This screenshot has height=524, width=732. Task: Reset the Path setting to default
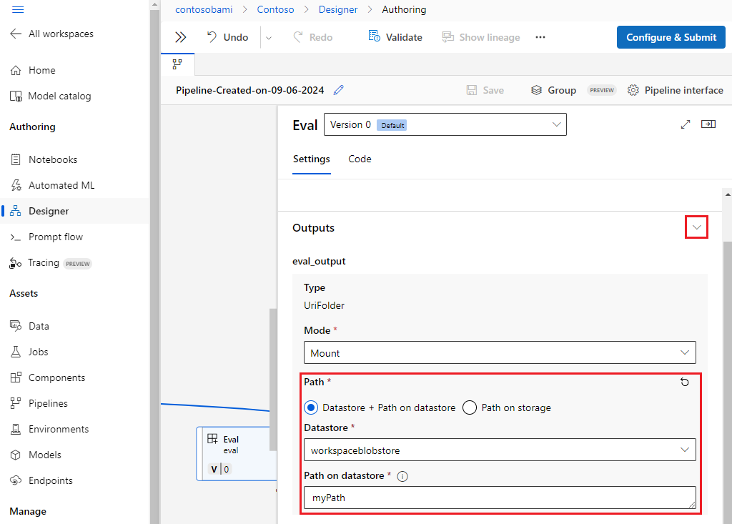click(685, 382)
